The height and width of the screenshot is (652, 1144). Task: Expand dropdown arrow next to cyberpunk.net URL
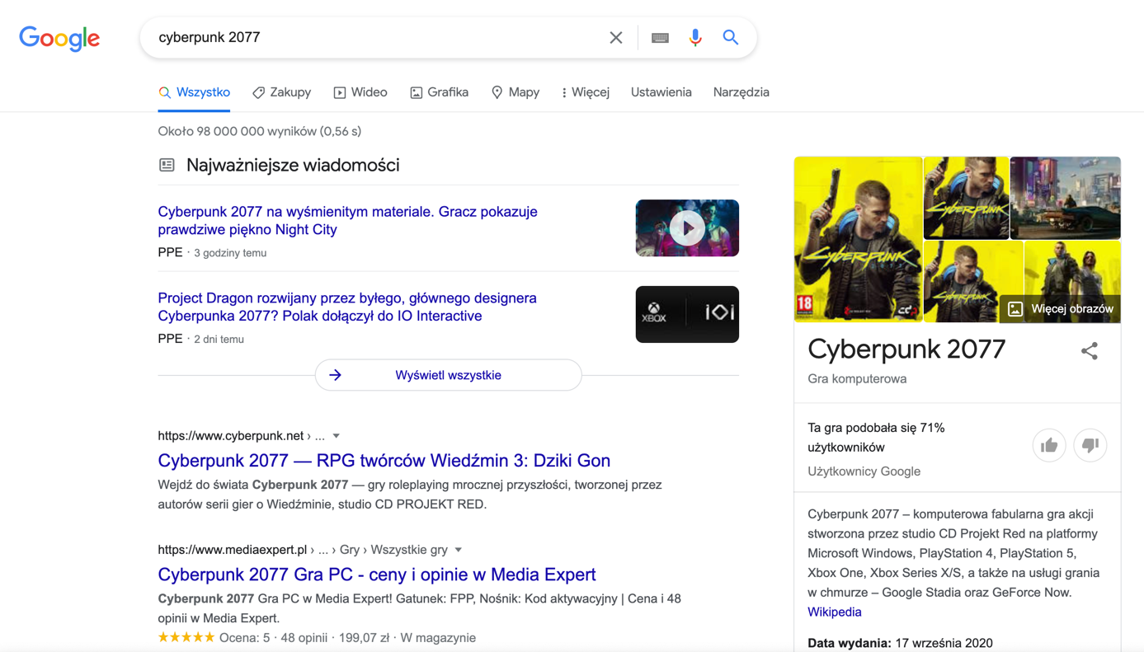(x=337, y=436)
